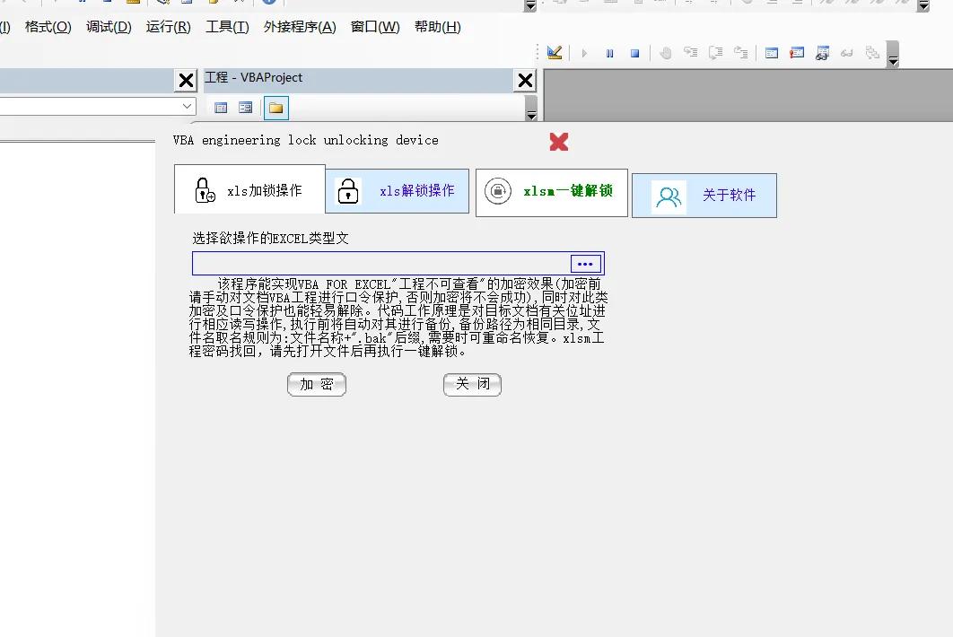Image resolution: width=953 pixels, height=637 pixels.
Task: Click the Run Sub play icon
Action: point(584,54)
